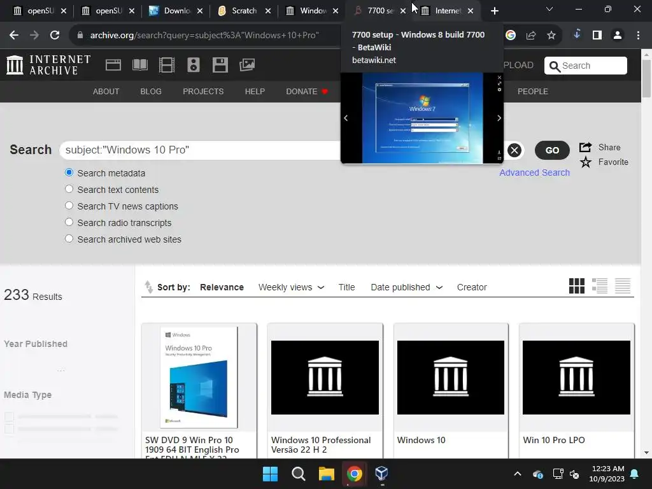The height and width of the screenshot is (489, 652).
Task: Toggle Chrome side panel icon
Action: (597, 36)
